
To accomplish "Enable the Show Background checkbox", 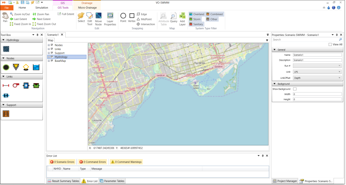I will [x=295, y=89].
